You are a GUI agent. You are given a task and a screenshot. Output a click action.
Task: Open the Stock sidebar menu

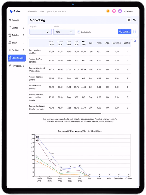click(x=17, y=43)
